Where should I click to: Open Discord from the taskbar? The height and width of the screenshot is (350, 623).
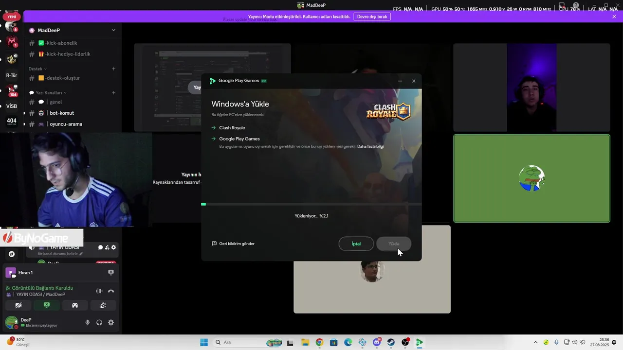coord(377,342)
